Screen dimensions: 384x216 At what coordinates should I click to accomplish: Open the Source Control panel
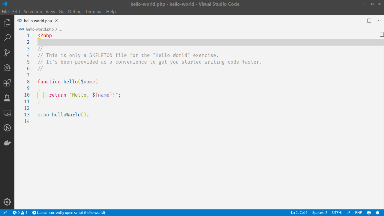[7, 52]
